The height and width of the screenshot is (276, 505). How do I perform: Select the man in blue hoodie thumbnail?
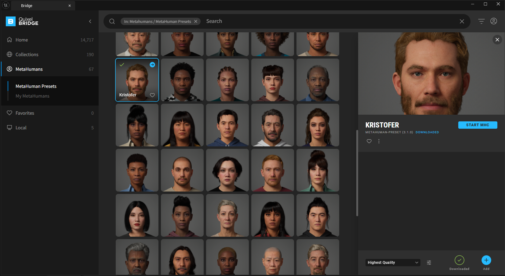pos(227,125)
